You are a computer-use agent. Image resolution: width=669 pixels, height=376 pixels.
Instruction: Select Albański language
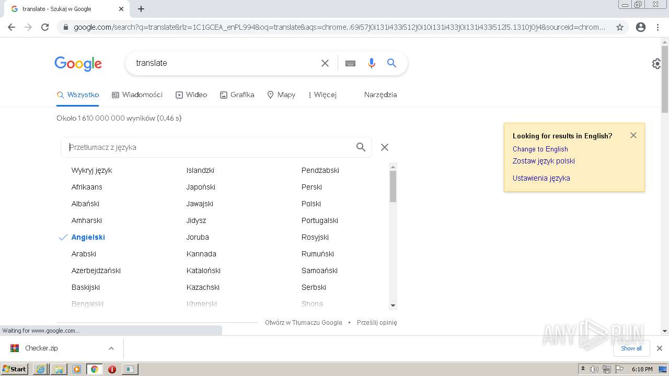(85, 204)
